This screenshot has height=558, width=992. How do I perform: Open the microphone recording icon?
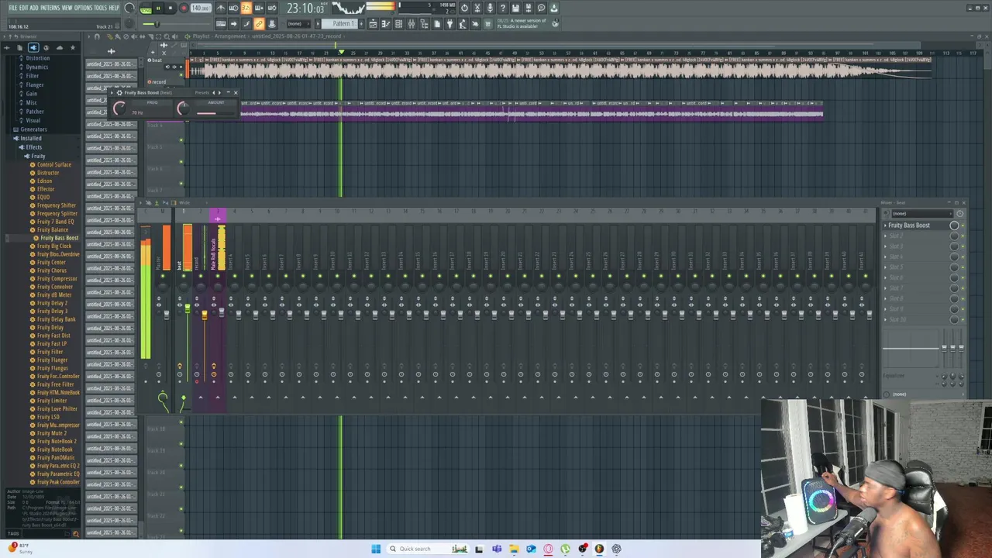pyautogui.click(x=490, y=8)
